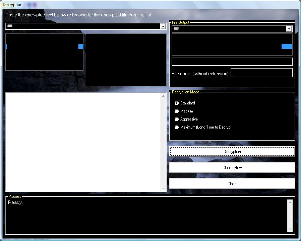Click the Process log scrollbar up arrow
This screenshot has height=241, width=301.
290,203
